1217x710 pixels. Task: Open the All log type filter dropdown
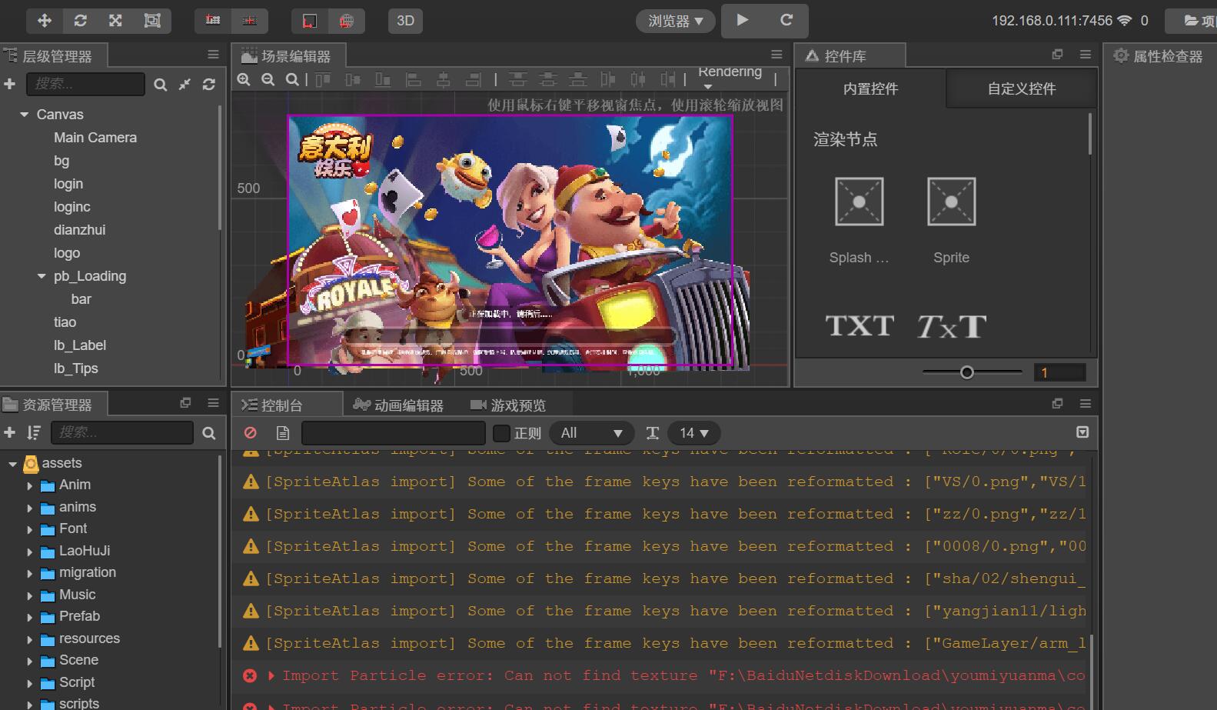point(590,433)
